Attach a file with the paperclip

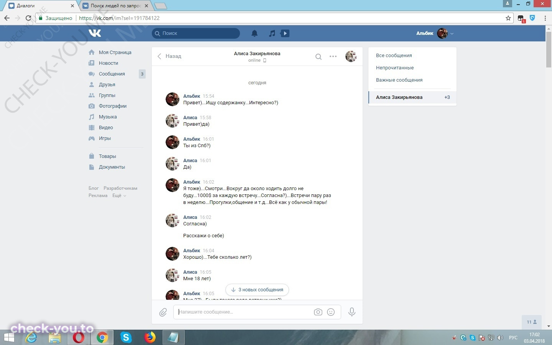[x=163, y=312]
